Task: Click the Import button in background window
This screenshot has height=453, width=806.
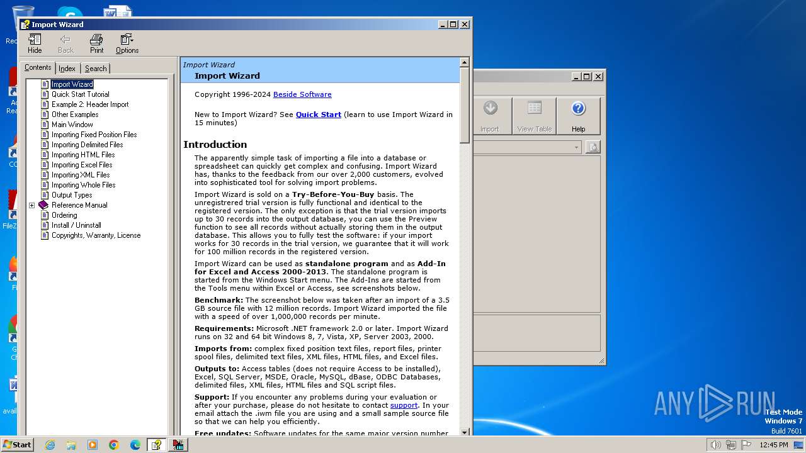Action: 490,116
